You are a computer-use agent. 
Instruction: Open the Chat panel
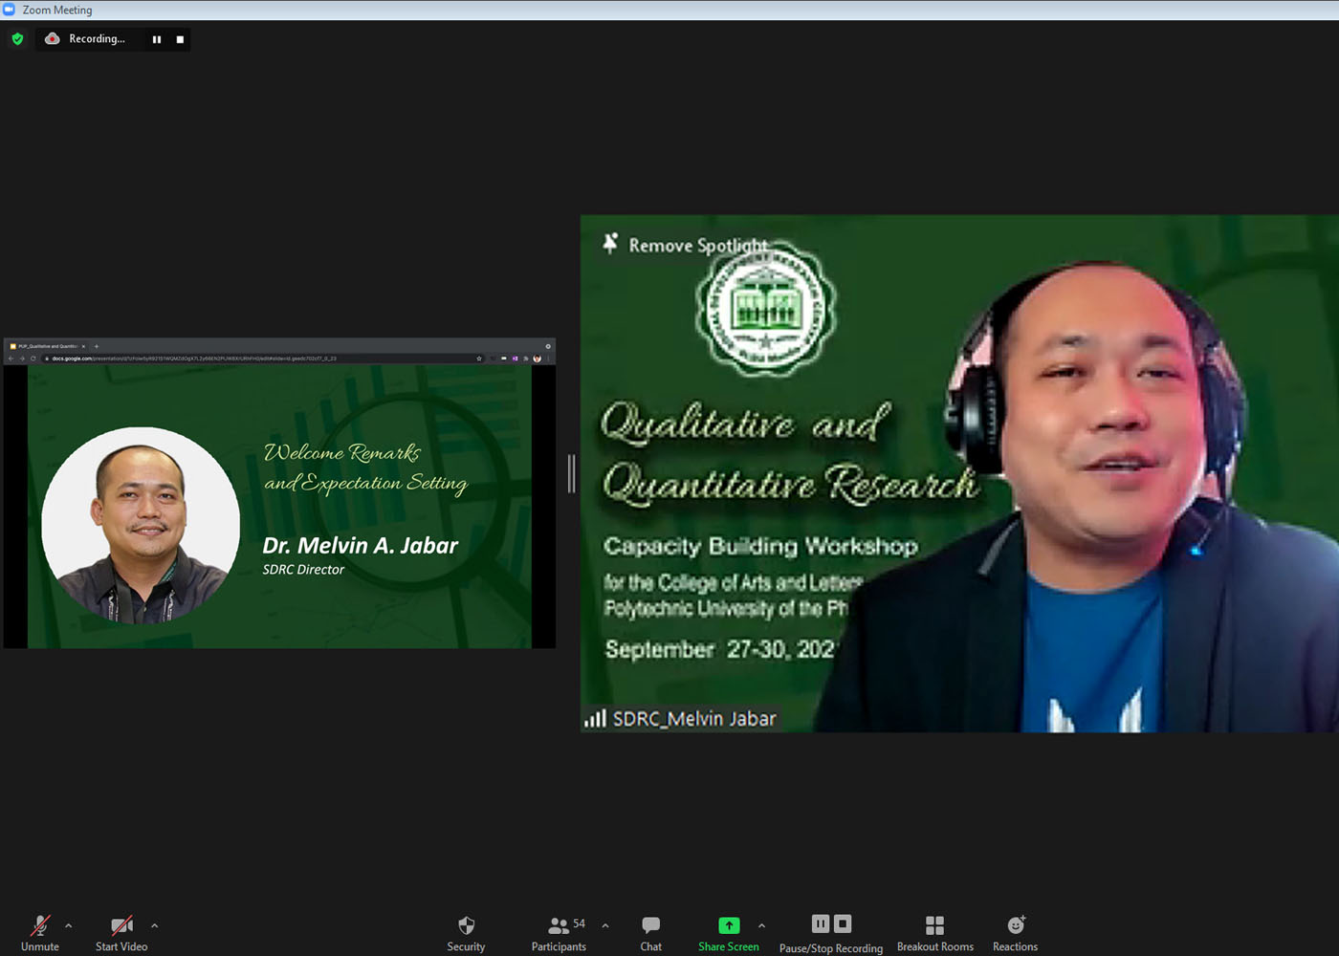pyautogui.click(x=651, y=932)
